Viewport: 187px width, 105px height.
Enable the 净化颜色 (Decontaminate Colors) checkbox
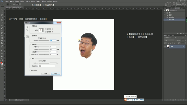[39, 61]
